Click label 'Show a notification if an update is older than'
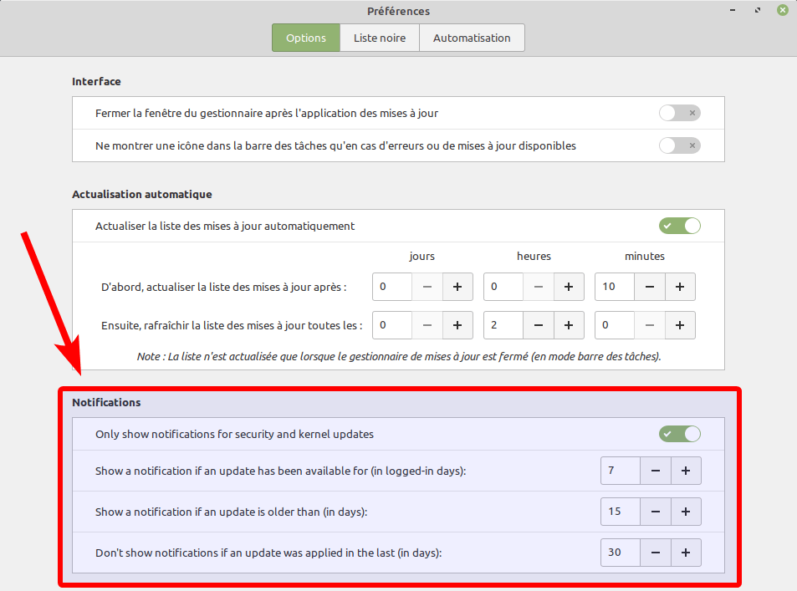The height and width of the screenshot is (591, 797). pos(232,512)
